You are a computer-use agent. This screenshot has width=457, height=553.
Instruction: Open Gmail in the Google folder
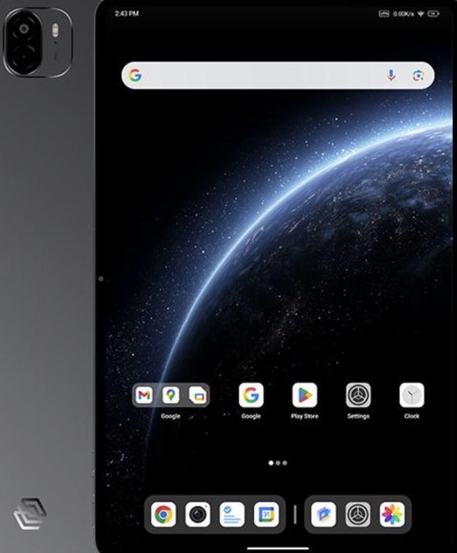click(144, 395)
